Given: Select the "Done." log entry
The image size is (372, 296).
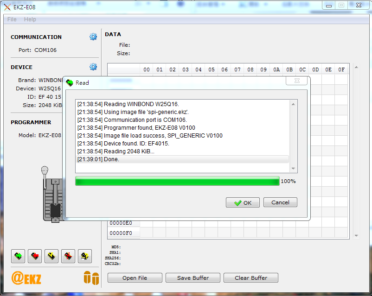Looking at the screenshot, I should click(183, 159).
